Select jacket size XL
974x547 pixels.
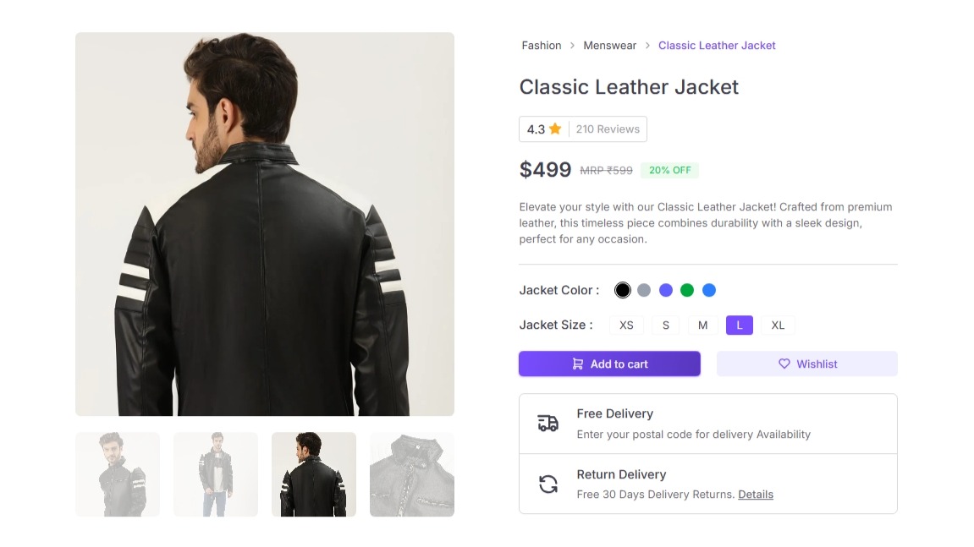(778, 325)
